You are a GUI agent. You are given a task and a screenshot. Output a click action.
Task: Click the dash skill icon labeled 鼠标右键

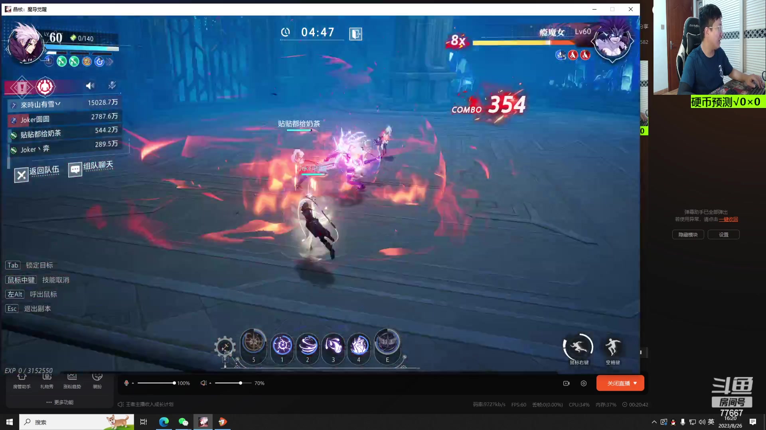(x=578, y=347)
